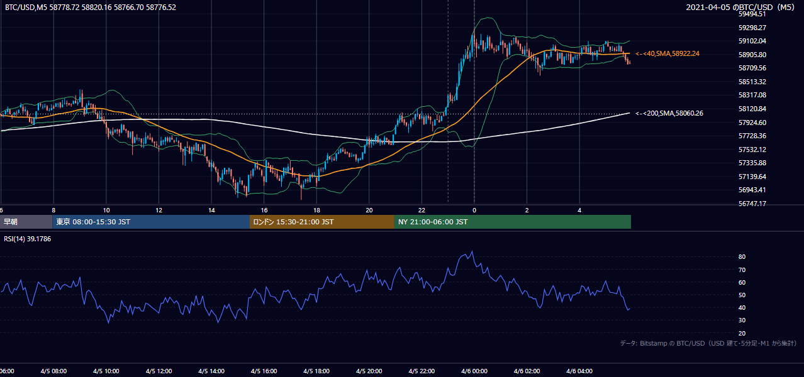The image size is (804, 377).
Task: Click hour tick 10 under price chart
Action: (106, 210)
